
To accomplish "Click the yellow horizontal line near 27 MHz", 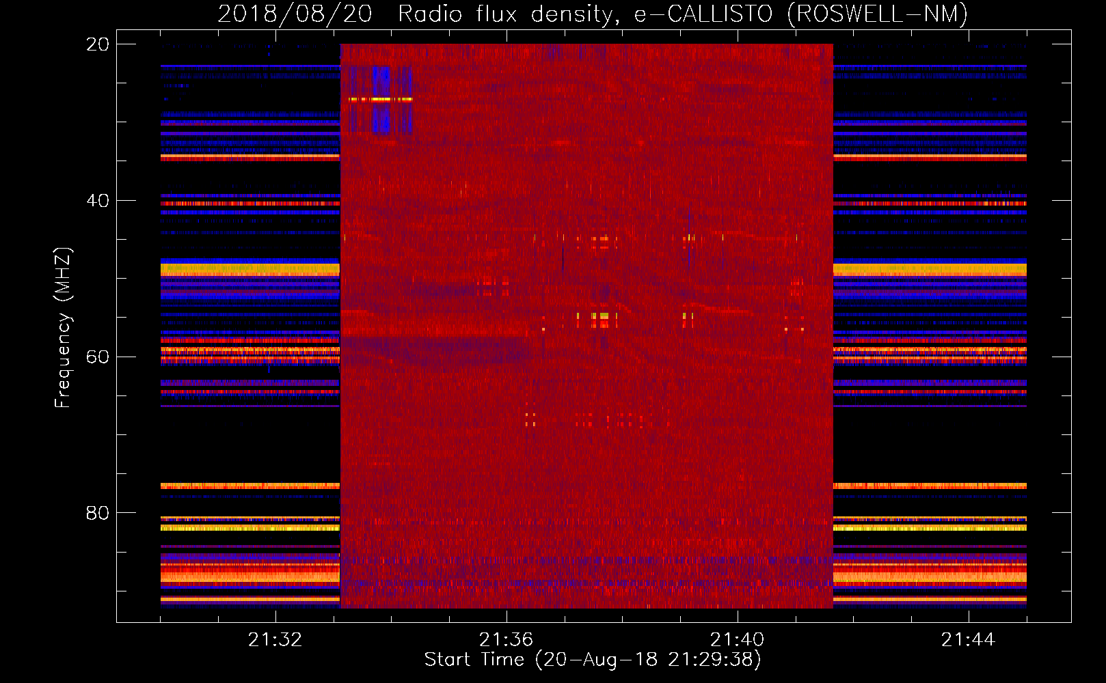I will tap(380, 99).
